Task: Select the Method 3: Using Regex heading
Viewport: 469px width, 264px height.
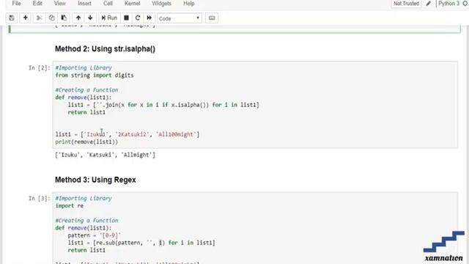Action: point(95,180)
